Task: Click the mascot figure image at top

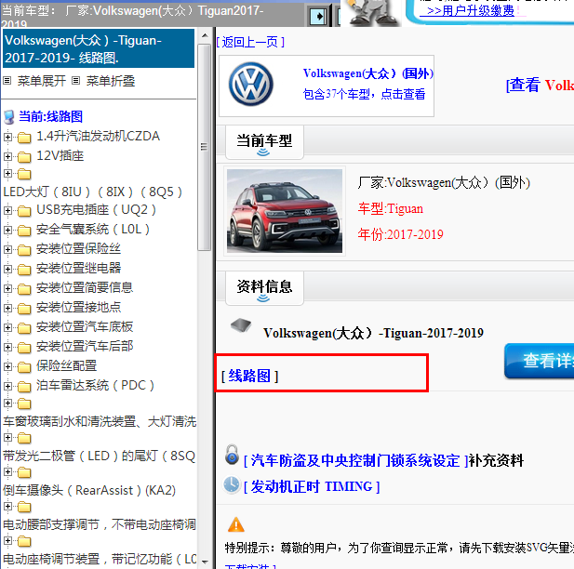Action: click(371, 13)
